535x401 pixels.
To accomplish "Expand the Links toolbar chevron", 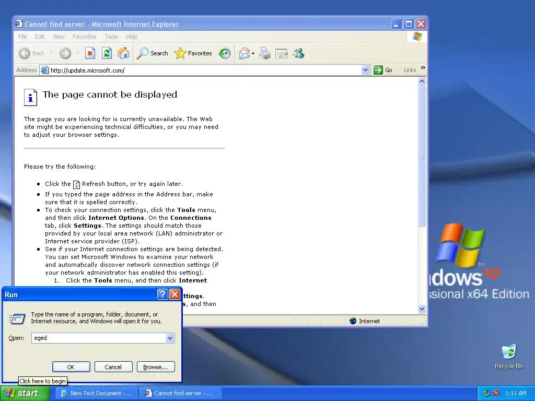I will [423, 67].
